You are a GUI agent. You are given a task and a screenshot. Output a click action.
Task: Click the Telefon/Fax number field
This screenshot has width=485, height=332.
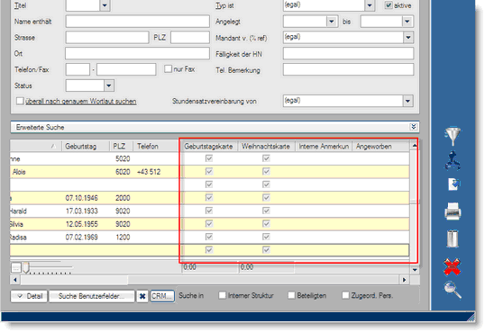[126, 69]
